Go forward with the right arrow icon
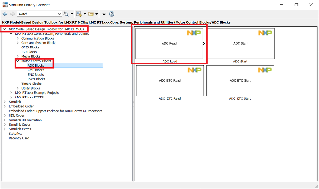The height and width of the screenshot is (189, 319). 13,14
